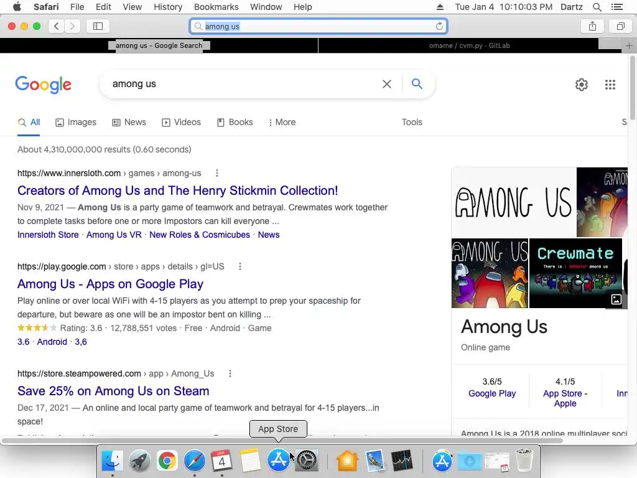Expand the More search filters
637x478 pixels.
[282, 123]
